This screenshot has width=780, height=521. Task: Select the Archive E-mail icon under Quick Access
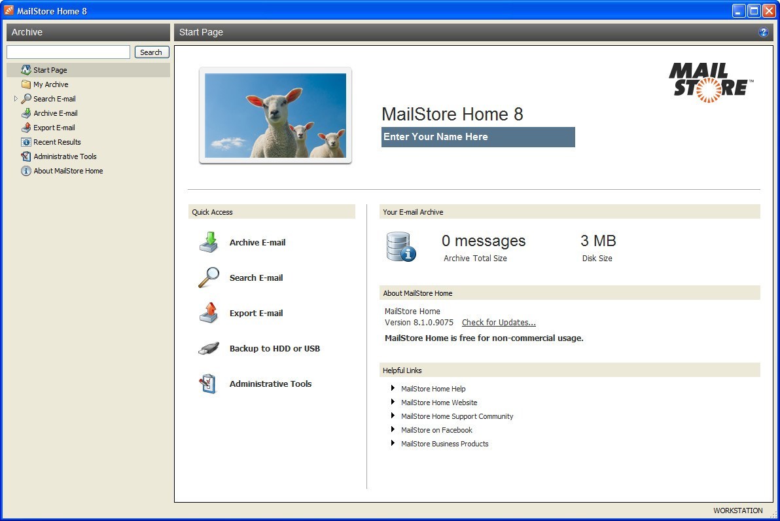tap(207, 242)
